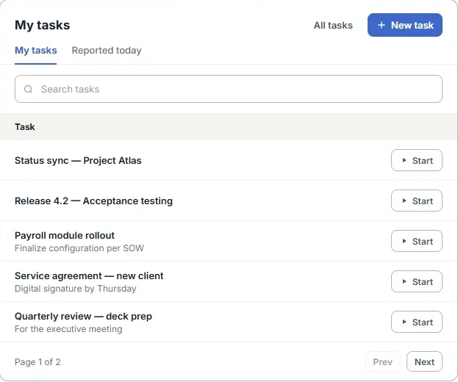Screen dimensions: 458x382
Task: Open Service agreement — new client title
Action: [89, 275]
